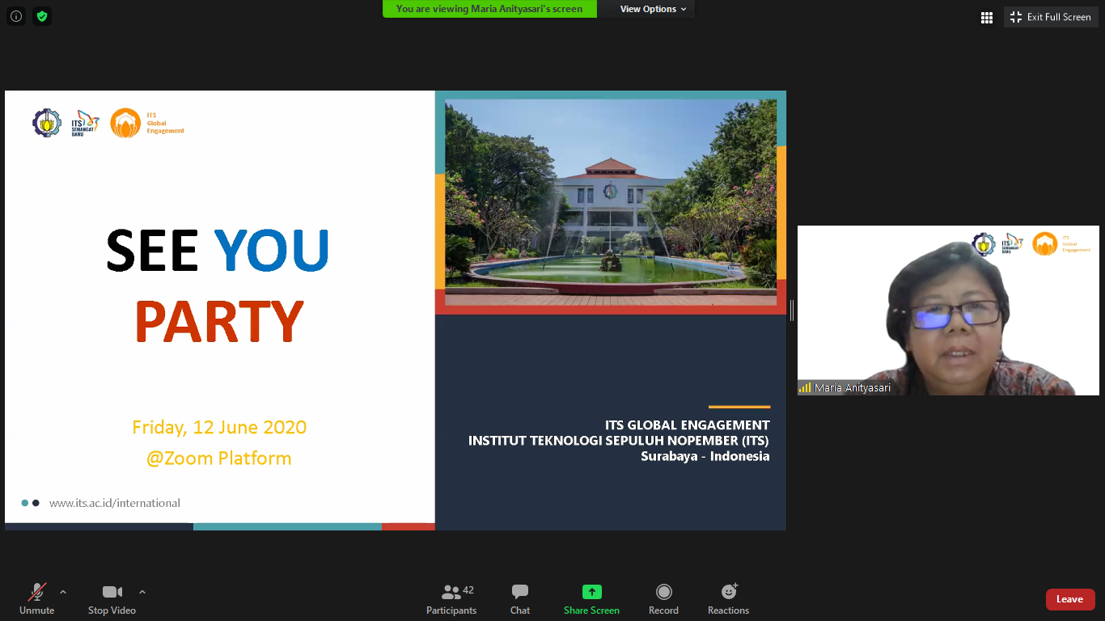Click the www.its.ac.id/international link
The width and height of the screenshot is (1105, 621).
pos(115,503)
